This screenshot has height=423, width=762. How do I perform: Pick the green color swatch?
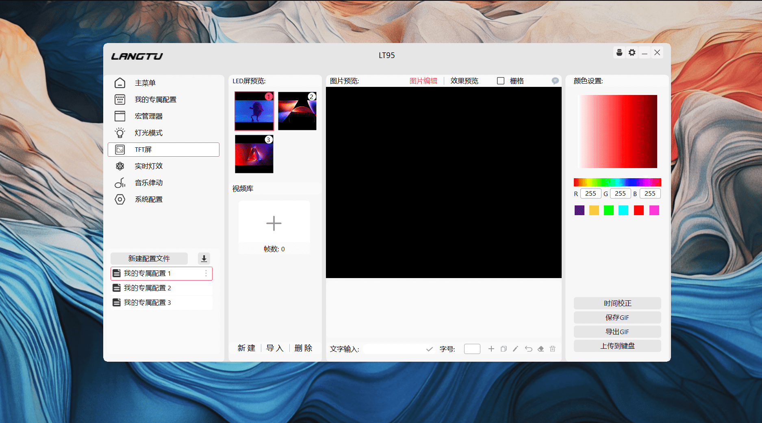click(609, 210)
